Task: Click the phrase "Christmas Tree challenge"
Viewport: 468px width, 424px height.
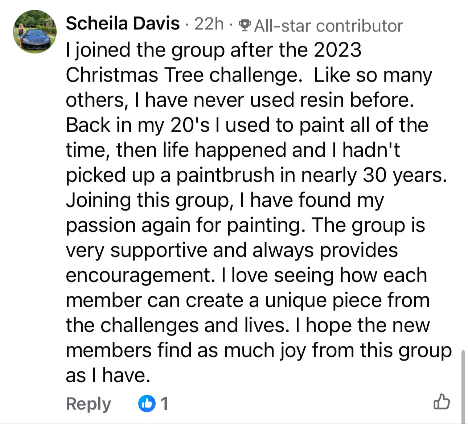Action: tap(184, 75)
